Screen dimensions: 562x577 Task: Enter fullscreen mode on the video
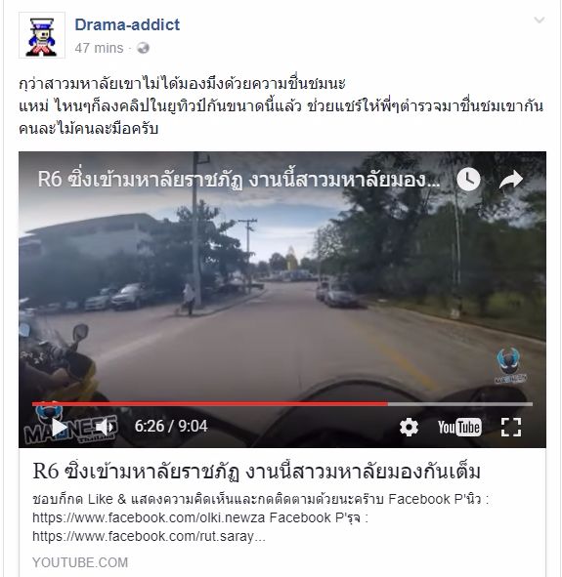pyautogui.click(x=511, y=428)
